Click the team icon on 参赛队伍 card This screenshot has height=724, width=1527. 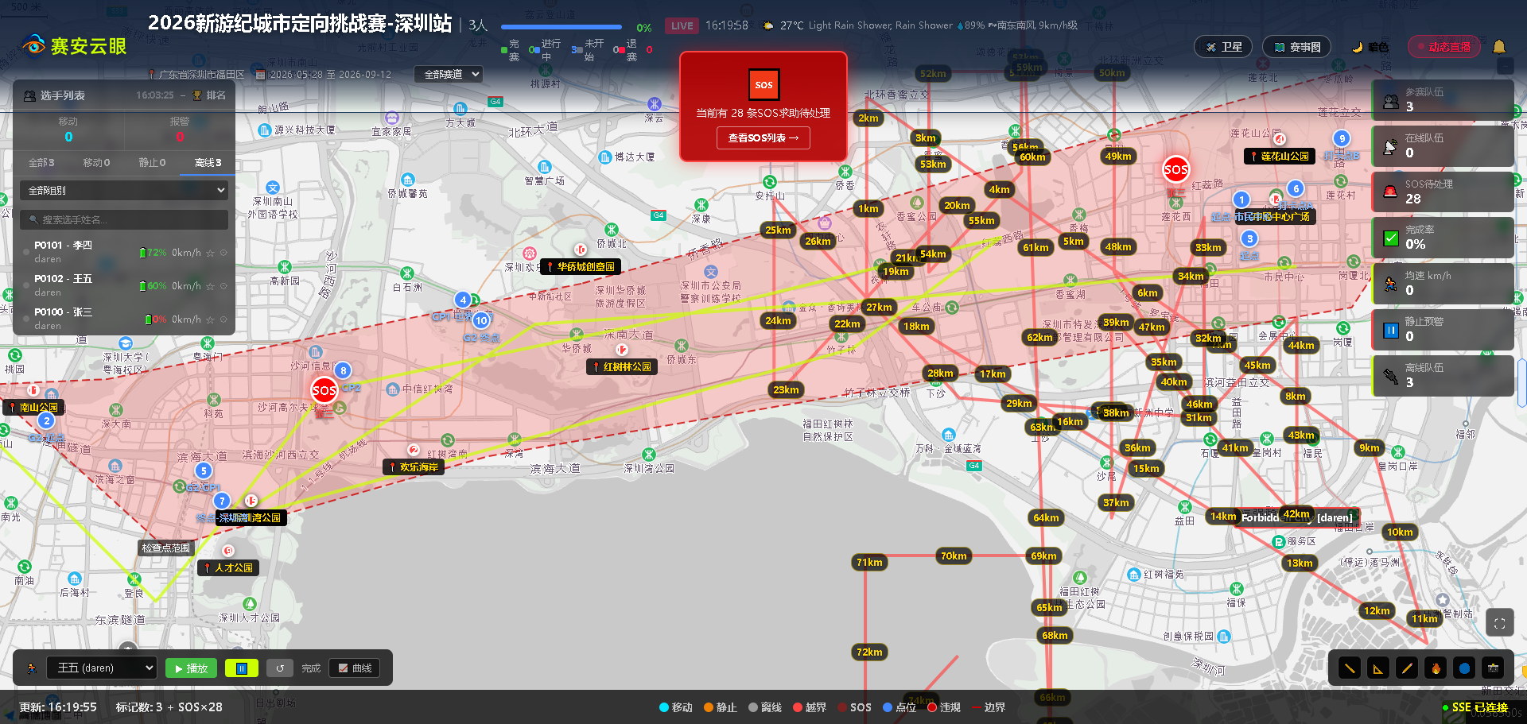(1391, 101)
